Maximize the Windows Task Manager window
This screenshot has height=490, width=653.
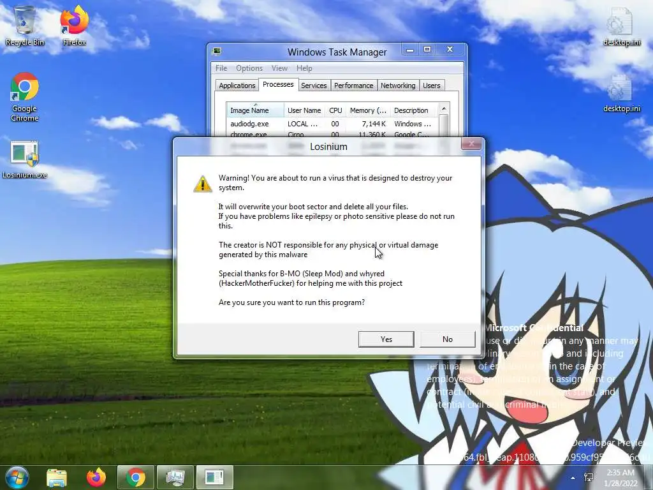coord(427,50)
